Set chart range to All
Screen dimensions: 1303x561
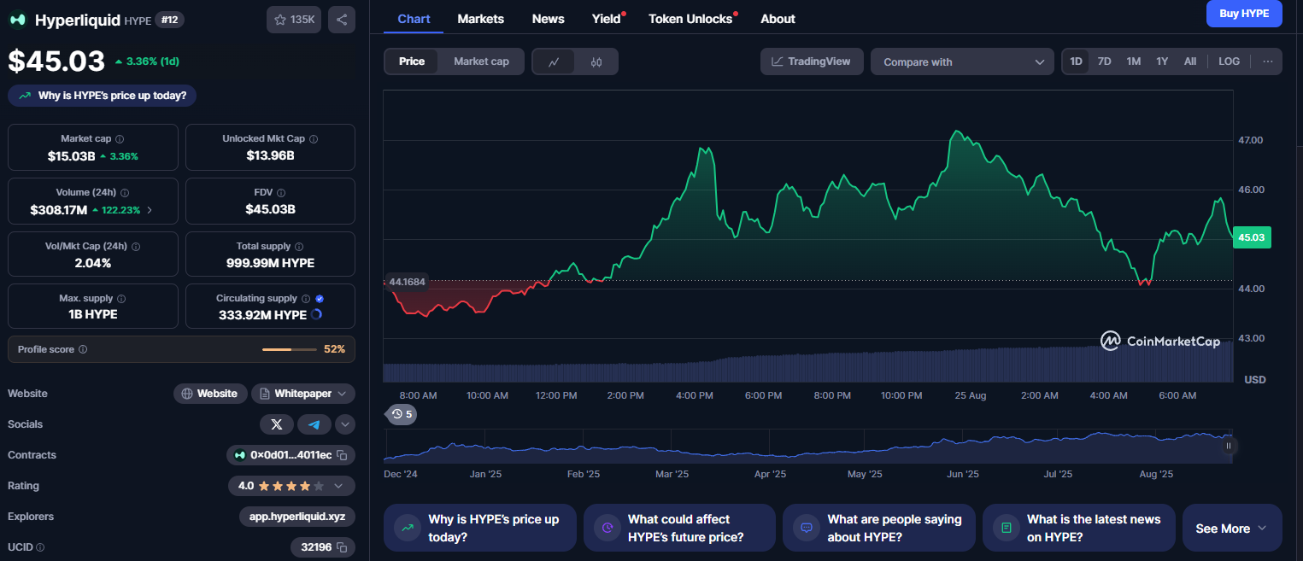pyautogui.click(x=1190, y=61)
